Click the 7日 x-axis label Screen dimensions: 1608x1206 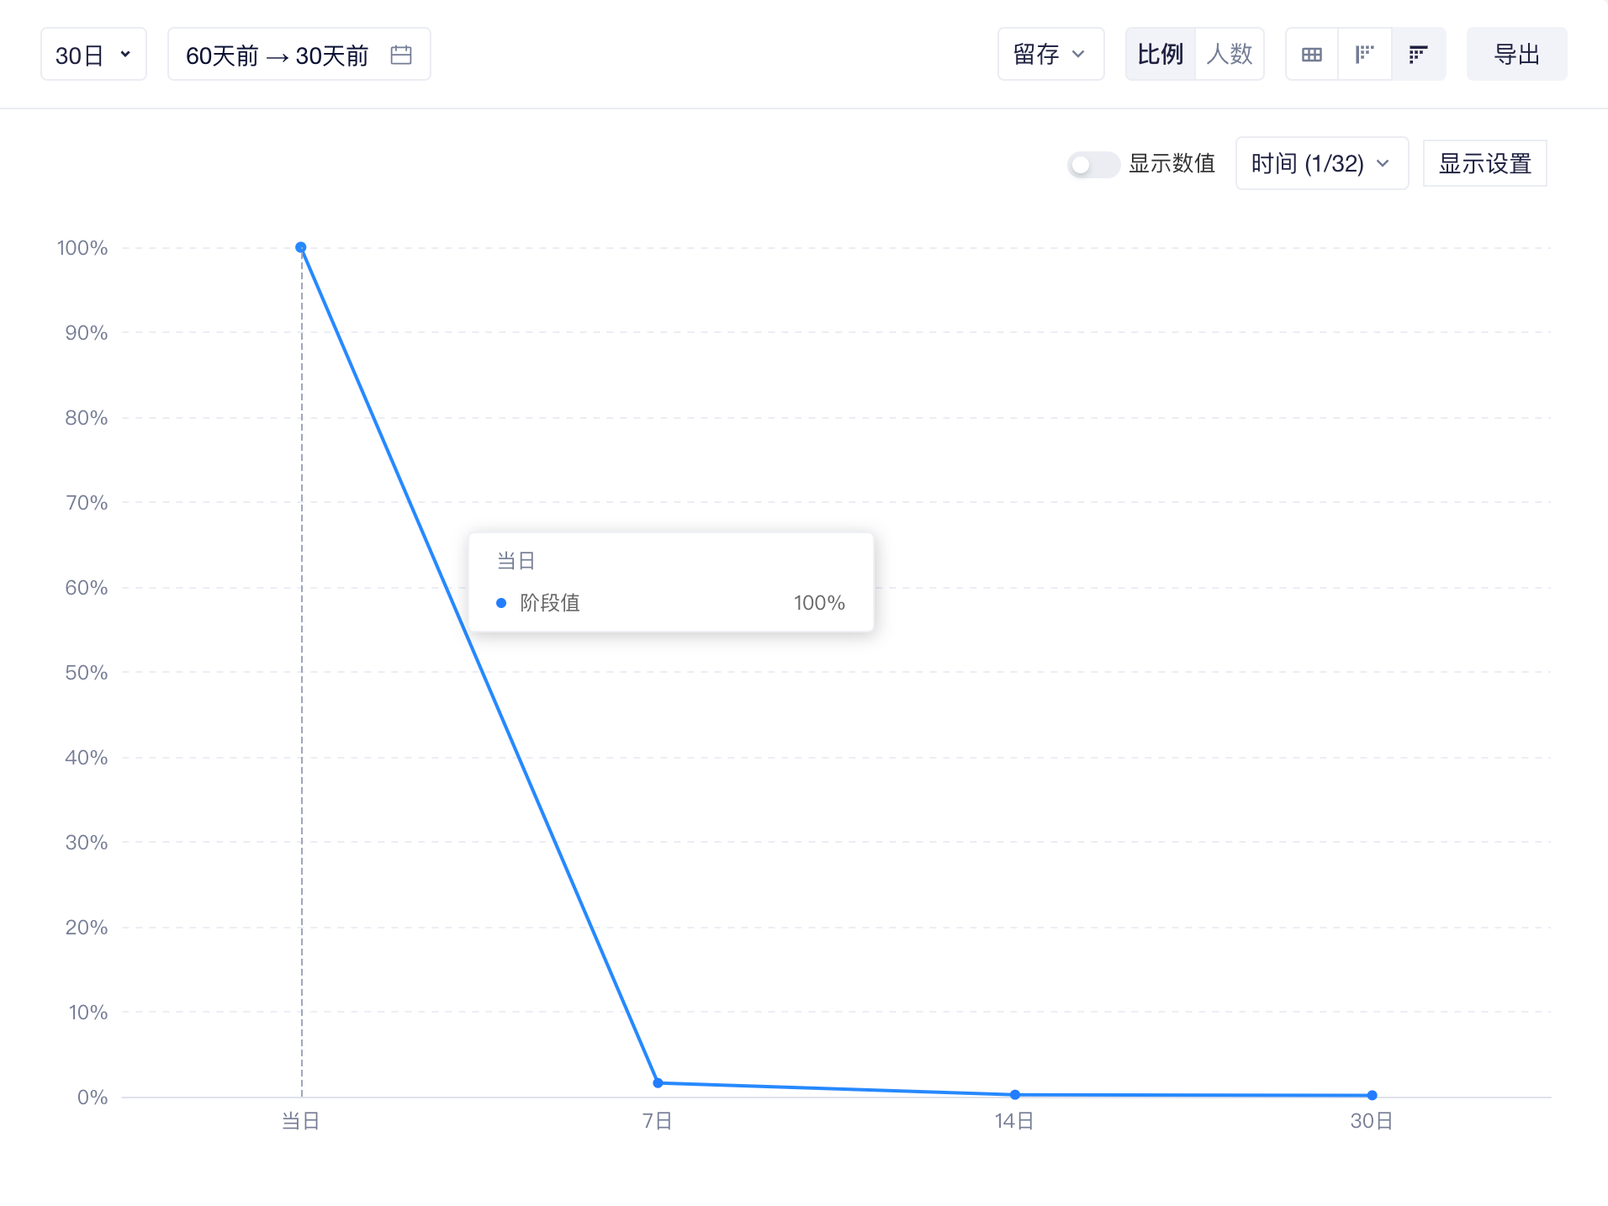click(x=657, y=1121)
